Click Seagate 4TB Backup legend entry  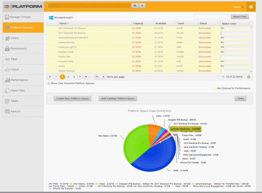tap(132, 184)
